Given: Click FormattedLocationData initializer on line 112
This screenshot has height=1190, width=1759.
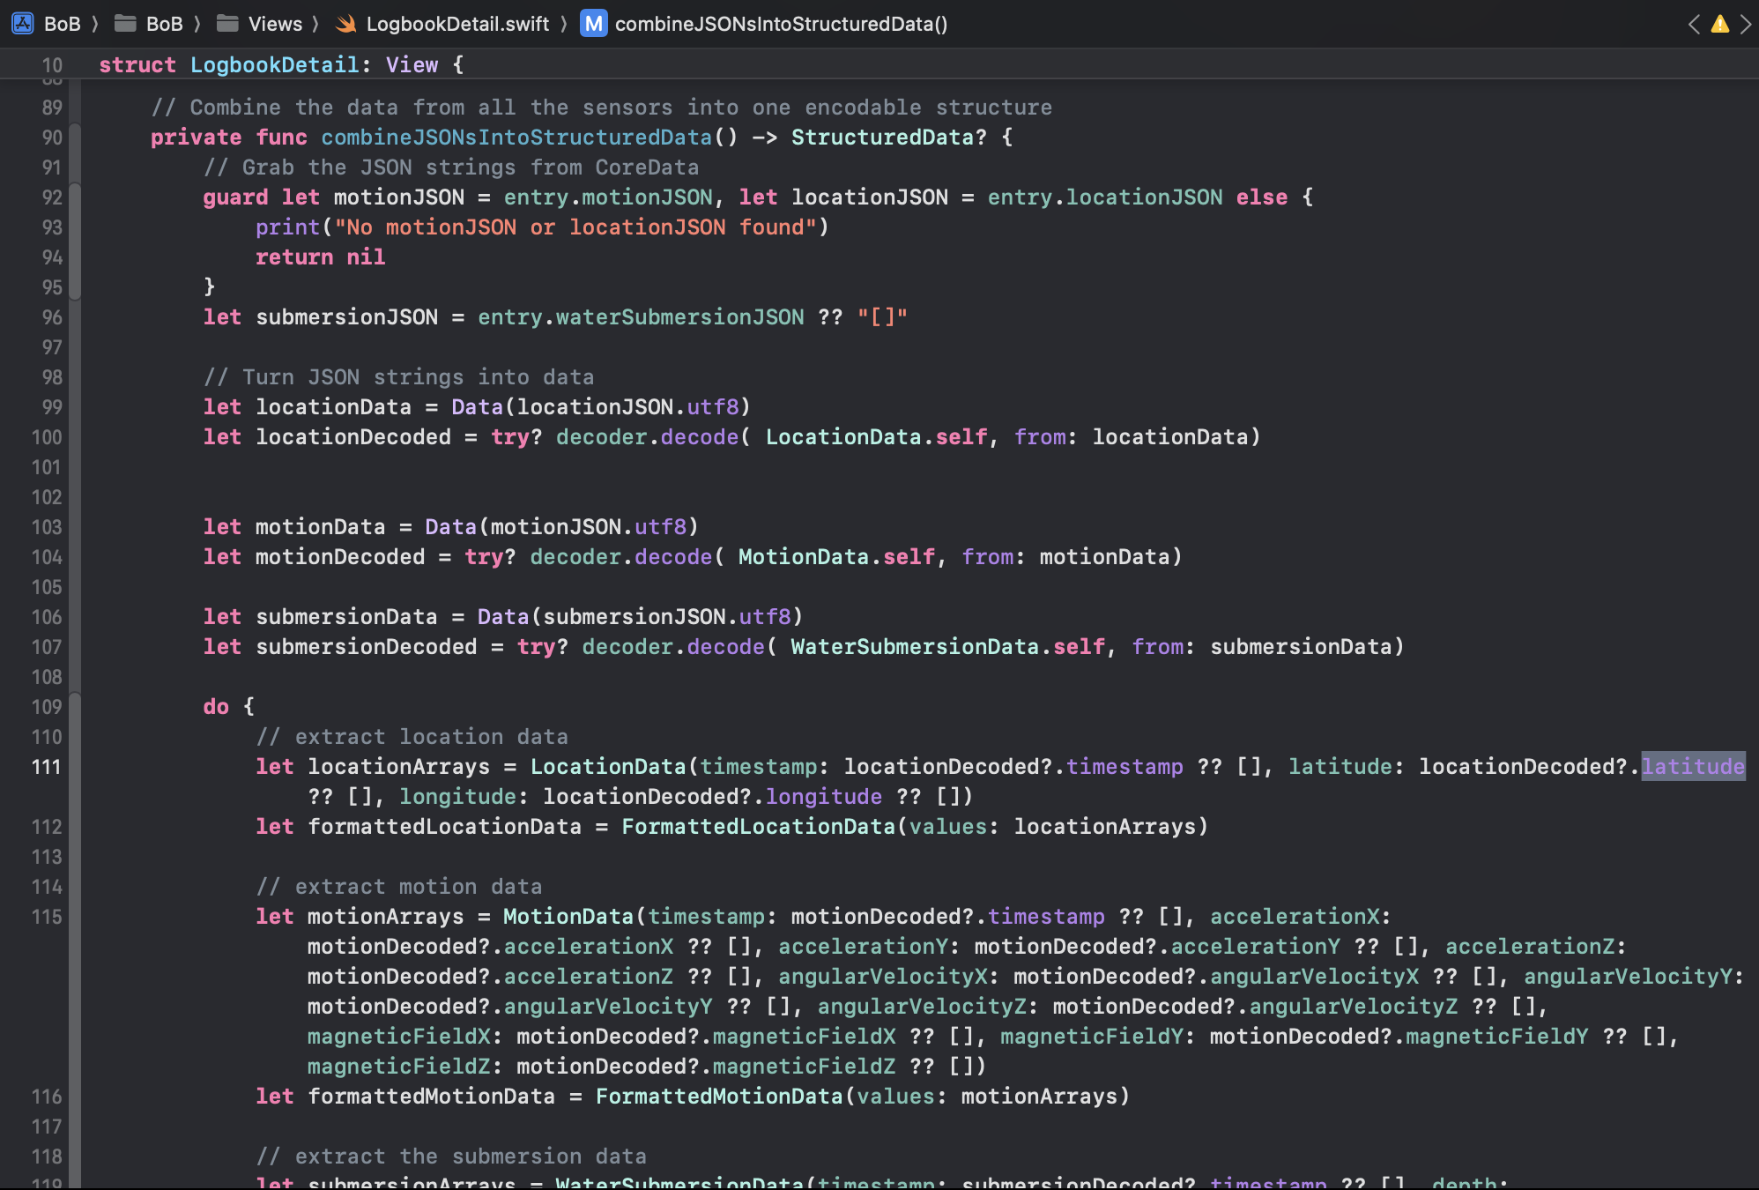Looking at the screenshot, I should pyautogui.click(x=758, y=827).
